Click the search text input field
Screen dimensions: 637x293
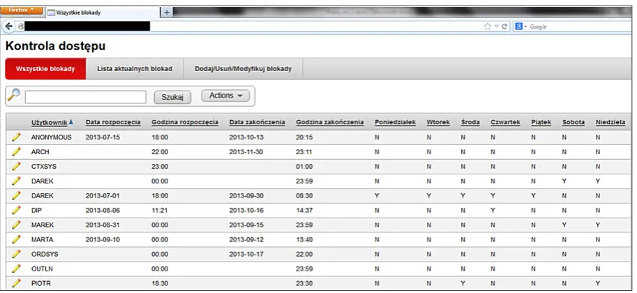point(85,97)
